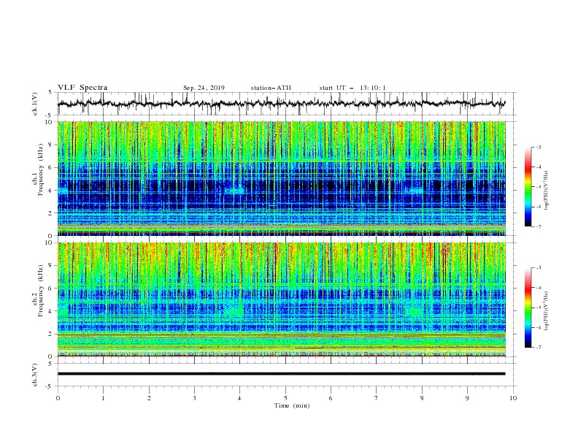This screenshot has width=578, height=447.
Task: Click the ch.2 spectrogram color scale bar
Action: click(528, 307)
